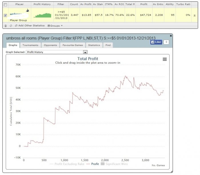200x175 pixels.
Task: Click the graph panel resize grip
Action: tap(171, 172)
